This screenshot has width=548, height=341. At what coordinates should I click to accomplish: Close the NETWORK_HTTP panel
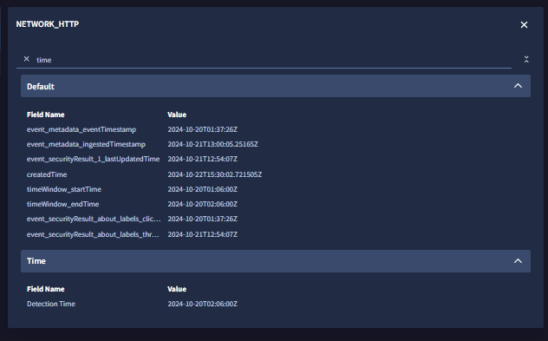coord(524,25)
